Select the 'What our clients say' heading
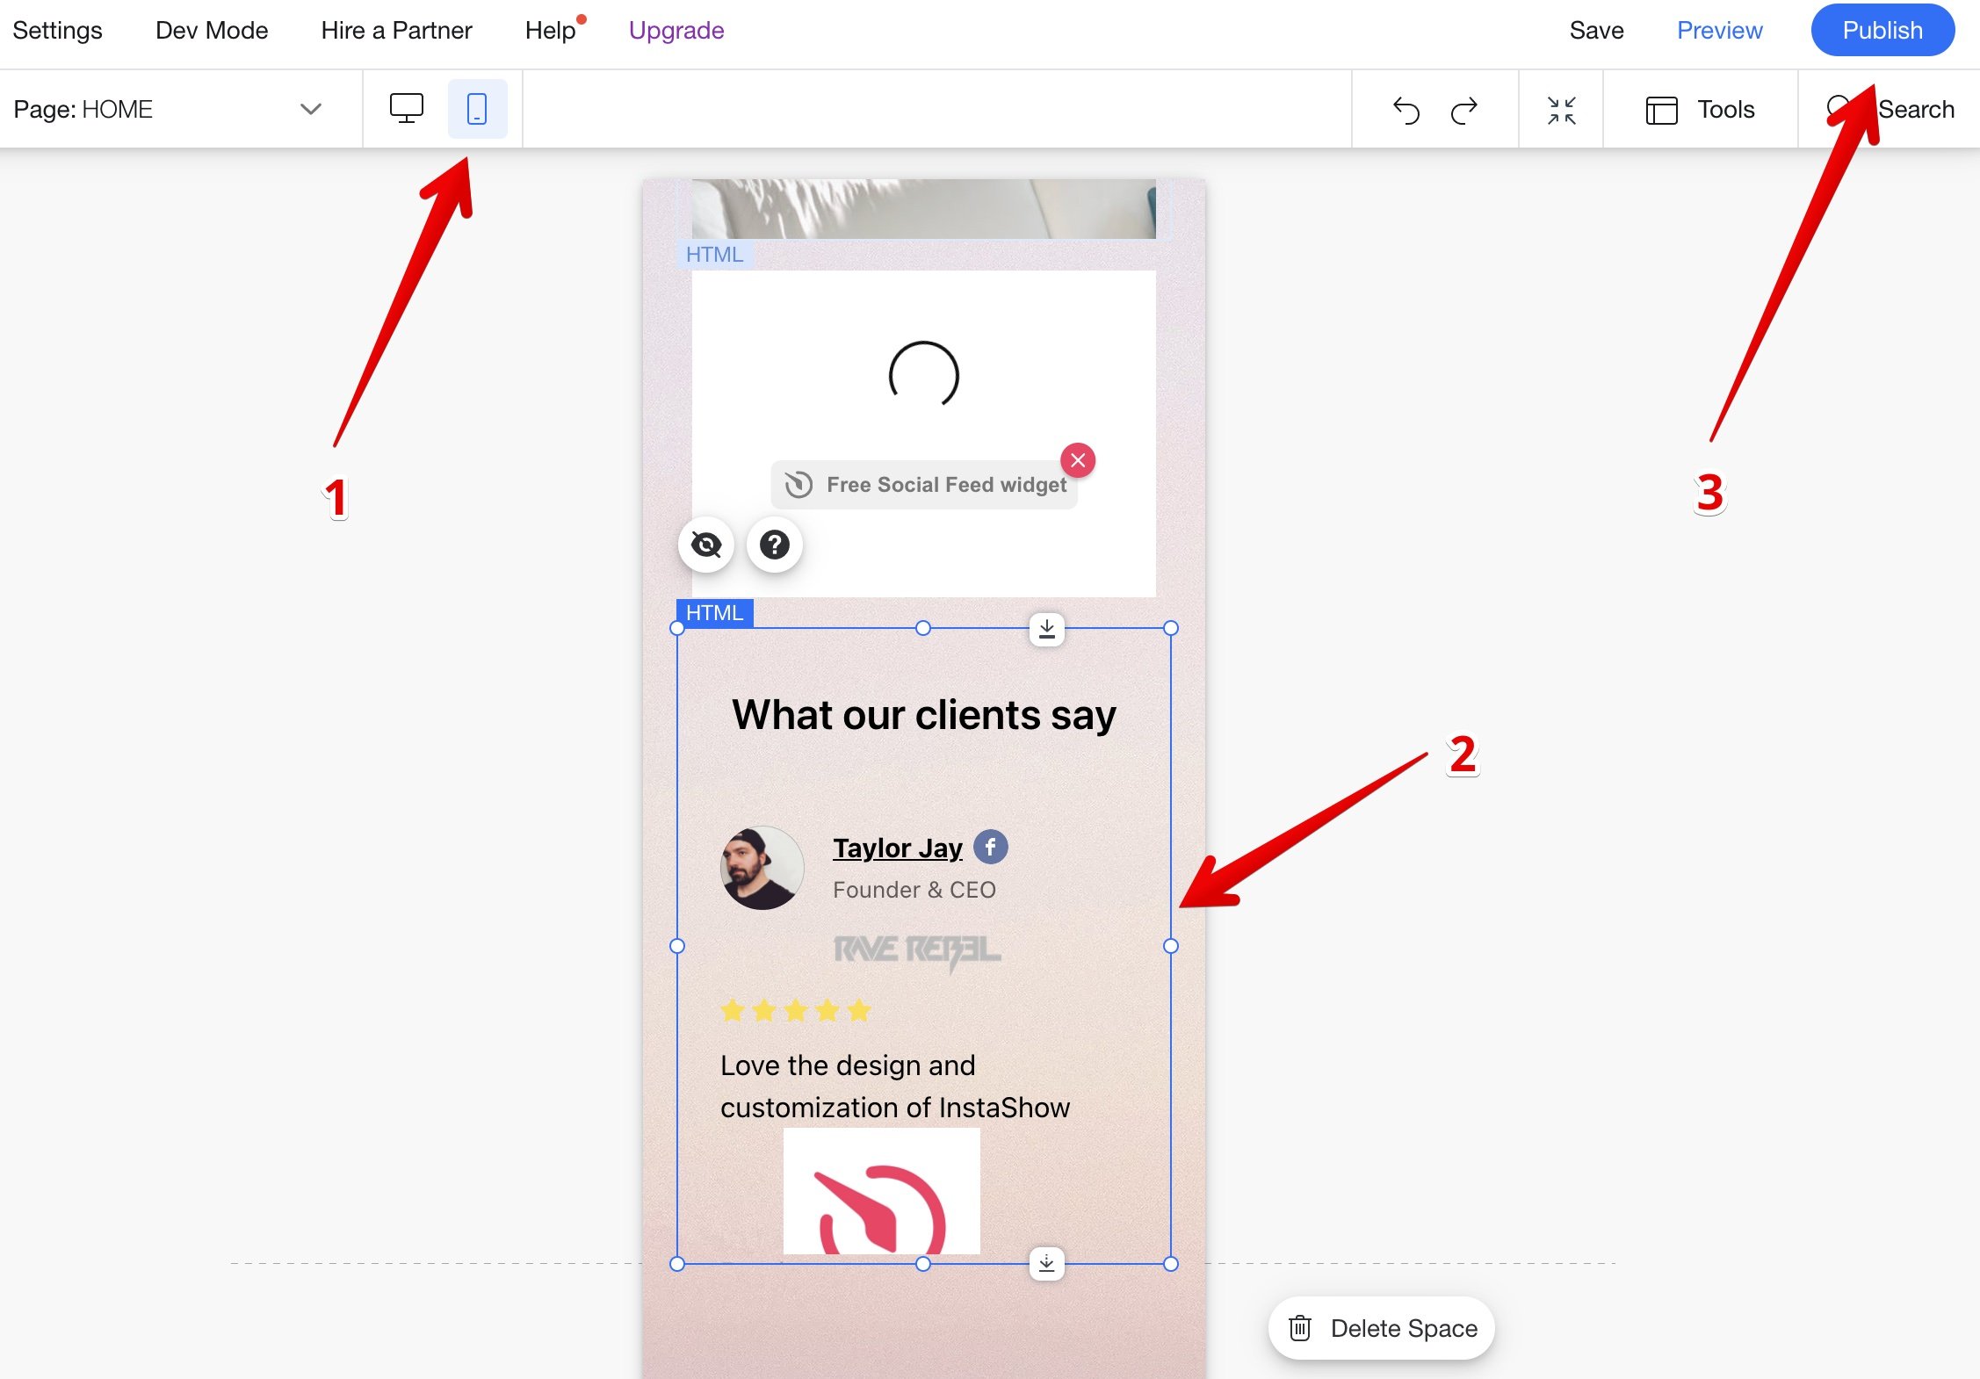 click(x=923, y=715)
